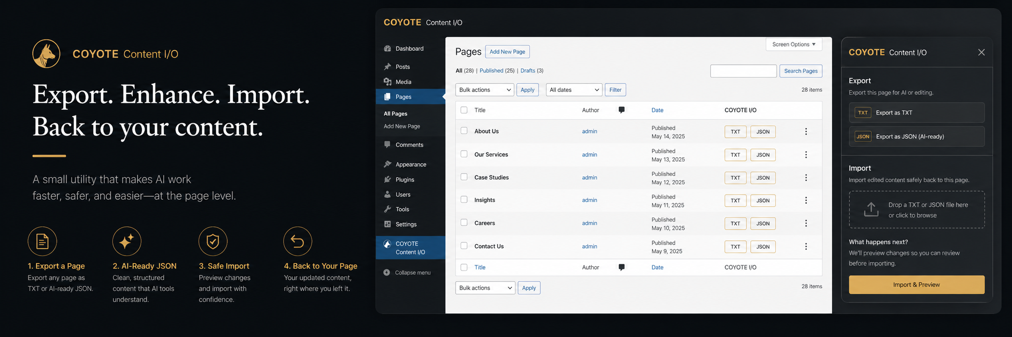Image resolution: width=1012 pixels, height=337 pixels.
Task: Toggle the select-all checkbox in table header
Action: pyautogui.click(x=464, y=110)
